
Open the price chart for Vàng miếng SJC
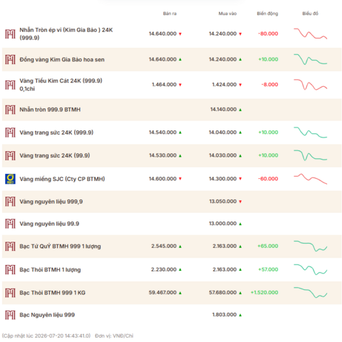(311, 179)
